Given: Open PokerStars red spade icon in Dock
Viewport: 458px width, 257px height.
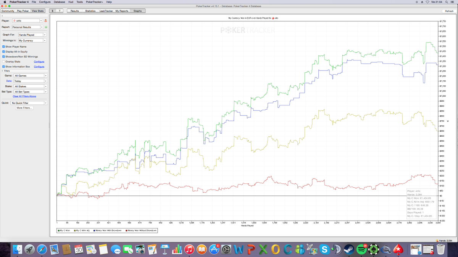Looking at the screenshot, I should (398, 249).
